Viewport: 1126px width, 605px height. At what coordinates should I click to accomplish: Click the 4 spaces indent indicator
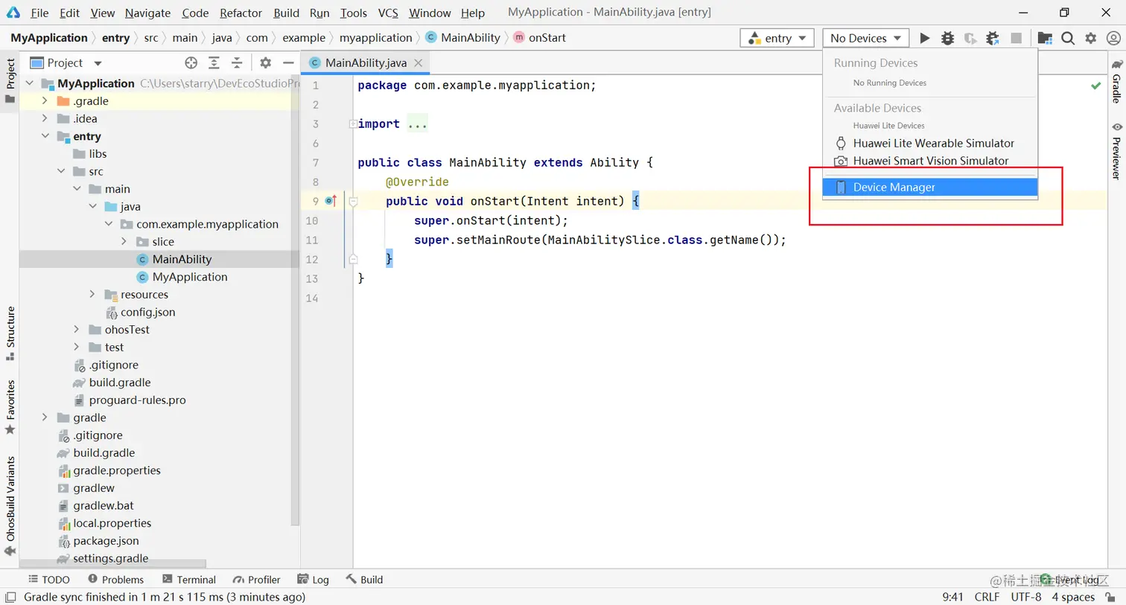[x=1073, y=597]
